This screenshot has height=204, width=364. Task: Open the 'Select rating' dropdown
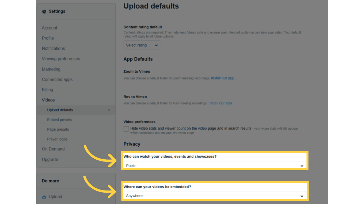(x=142, y=45)
